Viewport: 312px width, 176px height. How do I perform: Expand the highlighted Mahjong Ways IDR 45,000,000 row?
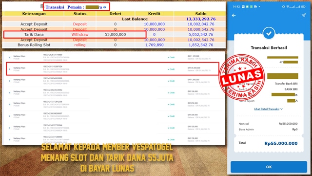pyautogui.click(x=9, y=69)
